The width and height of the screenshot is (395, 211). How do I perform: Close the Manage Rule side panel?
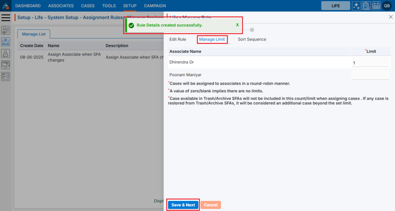coord(390,17)
